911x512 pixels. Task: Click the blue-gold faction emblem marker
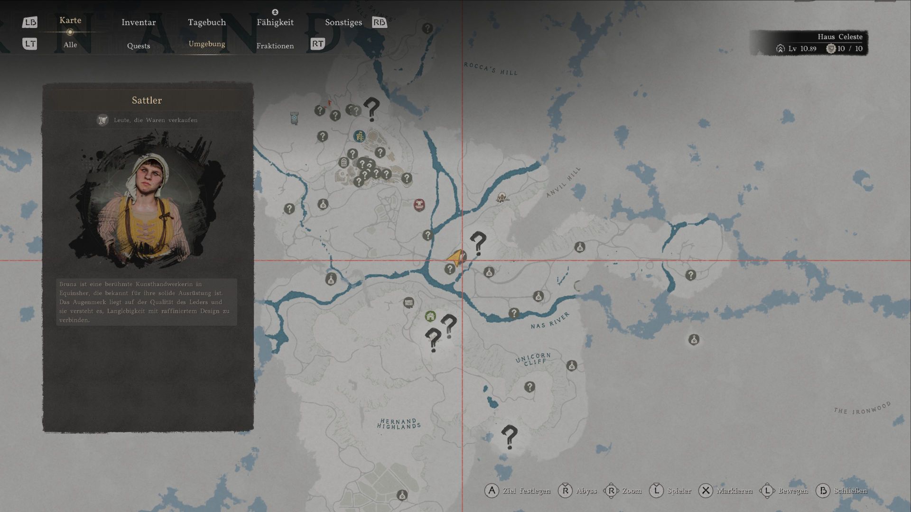coord(360,137)
